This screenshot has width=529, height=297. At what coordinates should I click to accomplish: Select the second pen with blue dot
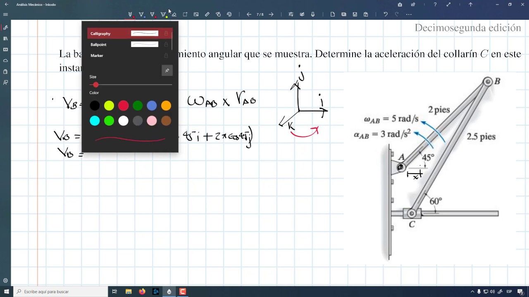(141, 14)
